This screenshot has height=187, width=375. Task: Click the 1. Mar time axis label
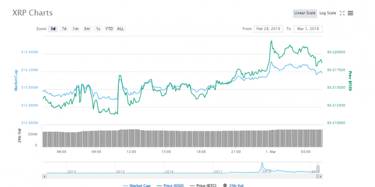(270, 152)
